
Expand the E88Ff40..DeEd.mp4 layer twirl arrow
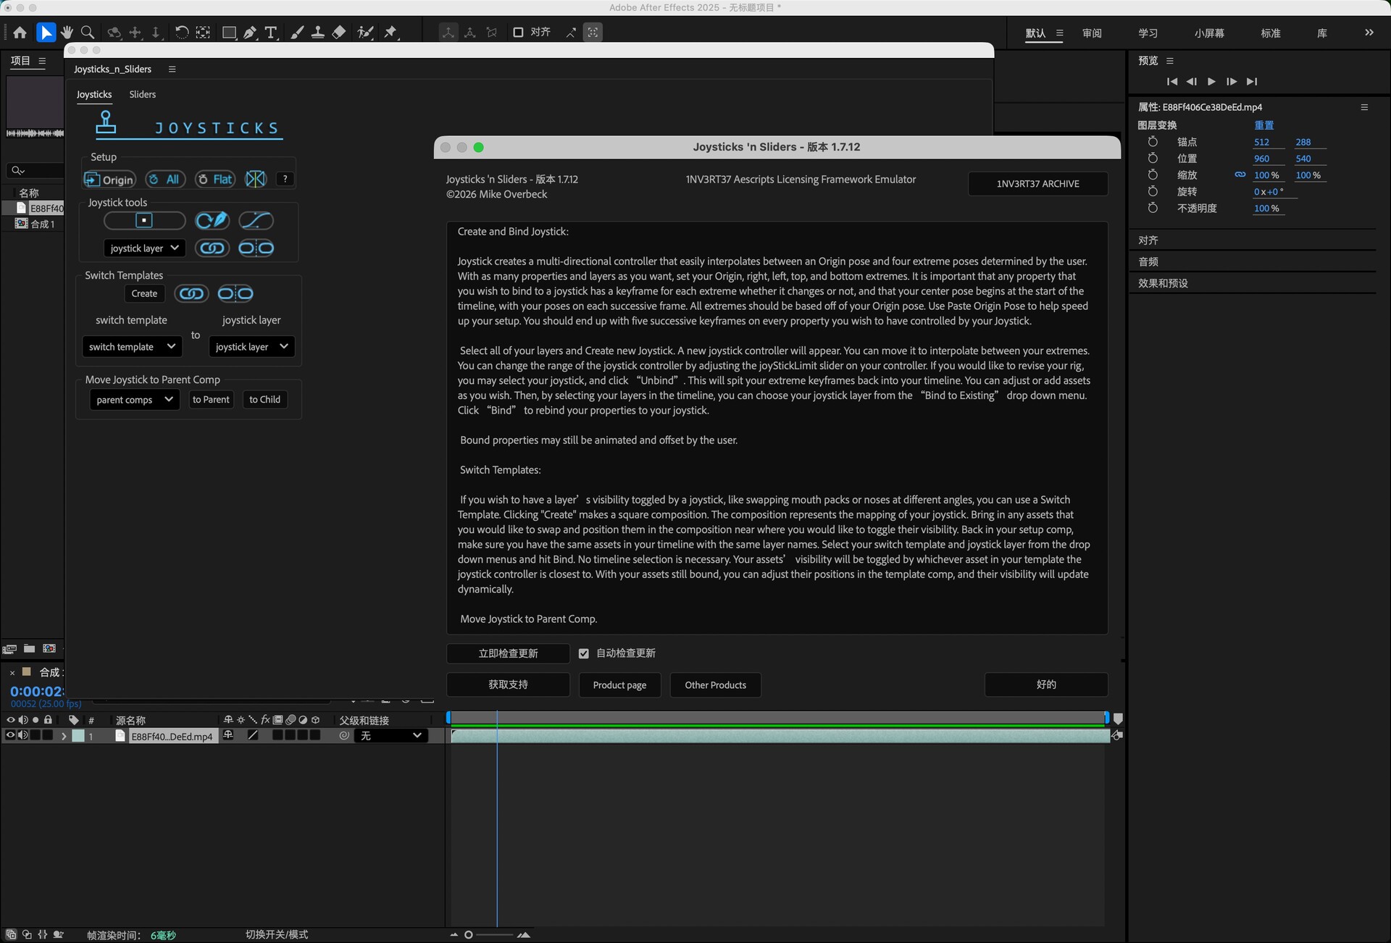pyautogui.click(x=64, y=736)
